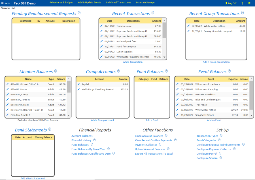Screen dimensions: 255x180
Task: Select Whitewater rafting income value 540.00
Action: pos(244,110)
